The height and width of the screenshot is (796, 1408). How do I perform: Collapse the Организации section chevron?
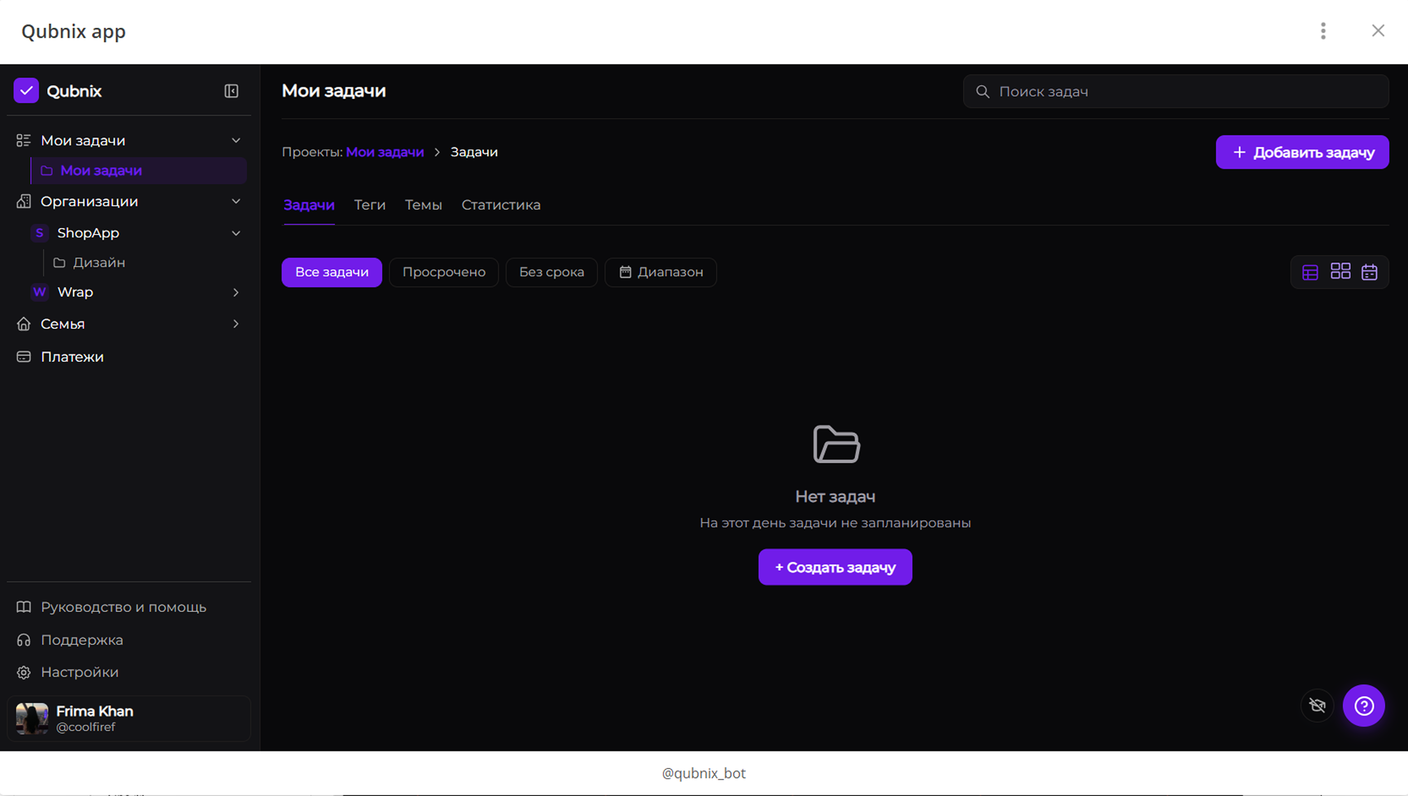(x=236, y=201)
